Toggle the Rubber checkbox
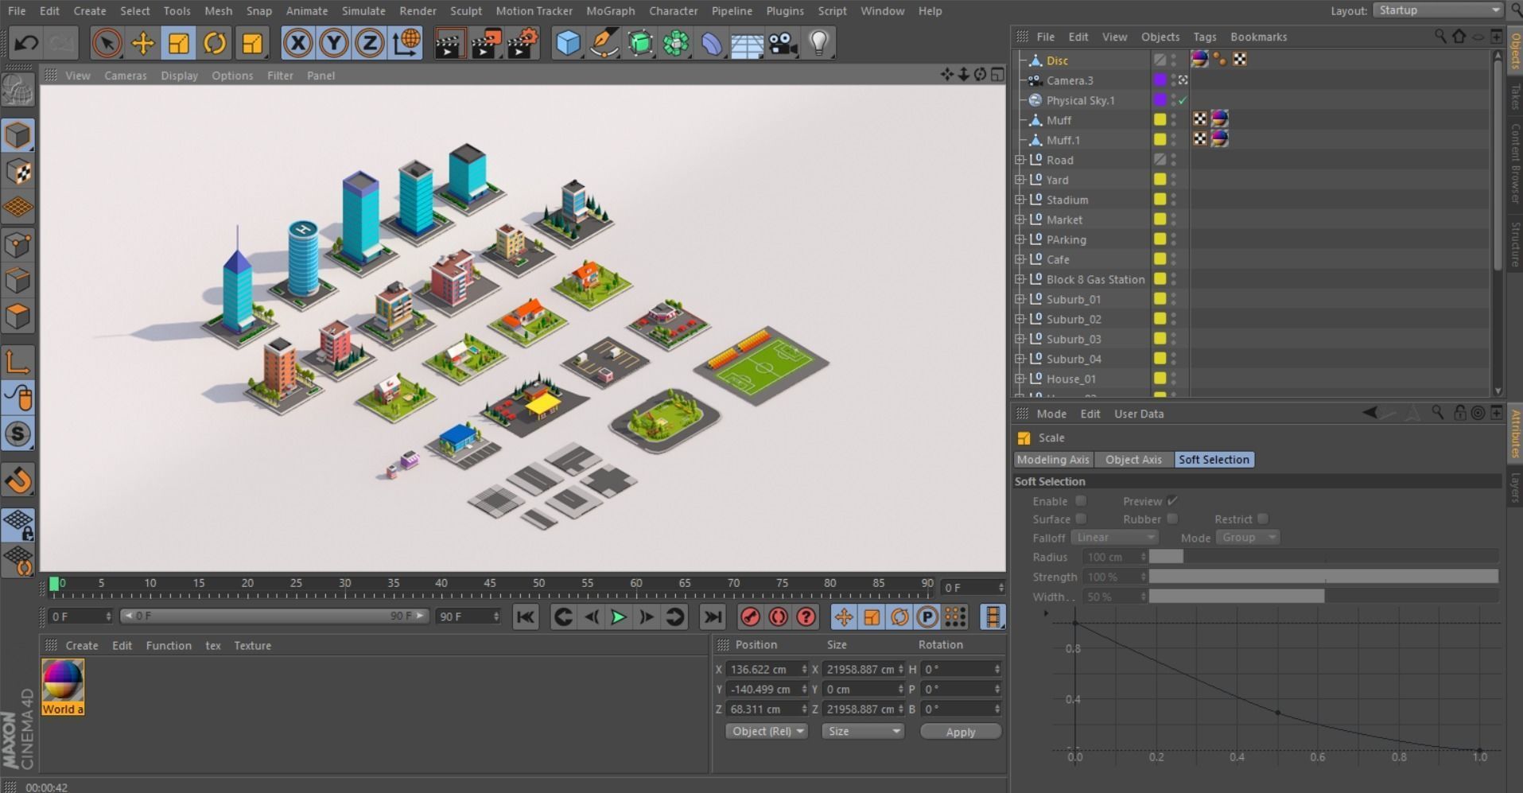Viewport: 1523px width, 793px height. coord(1172,519)
